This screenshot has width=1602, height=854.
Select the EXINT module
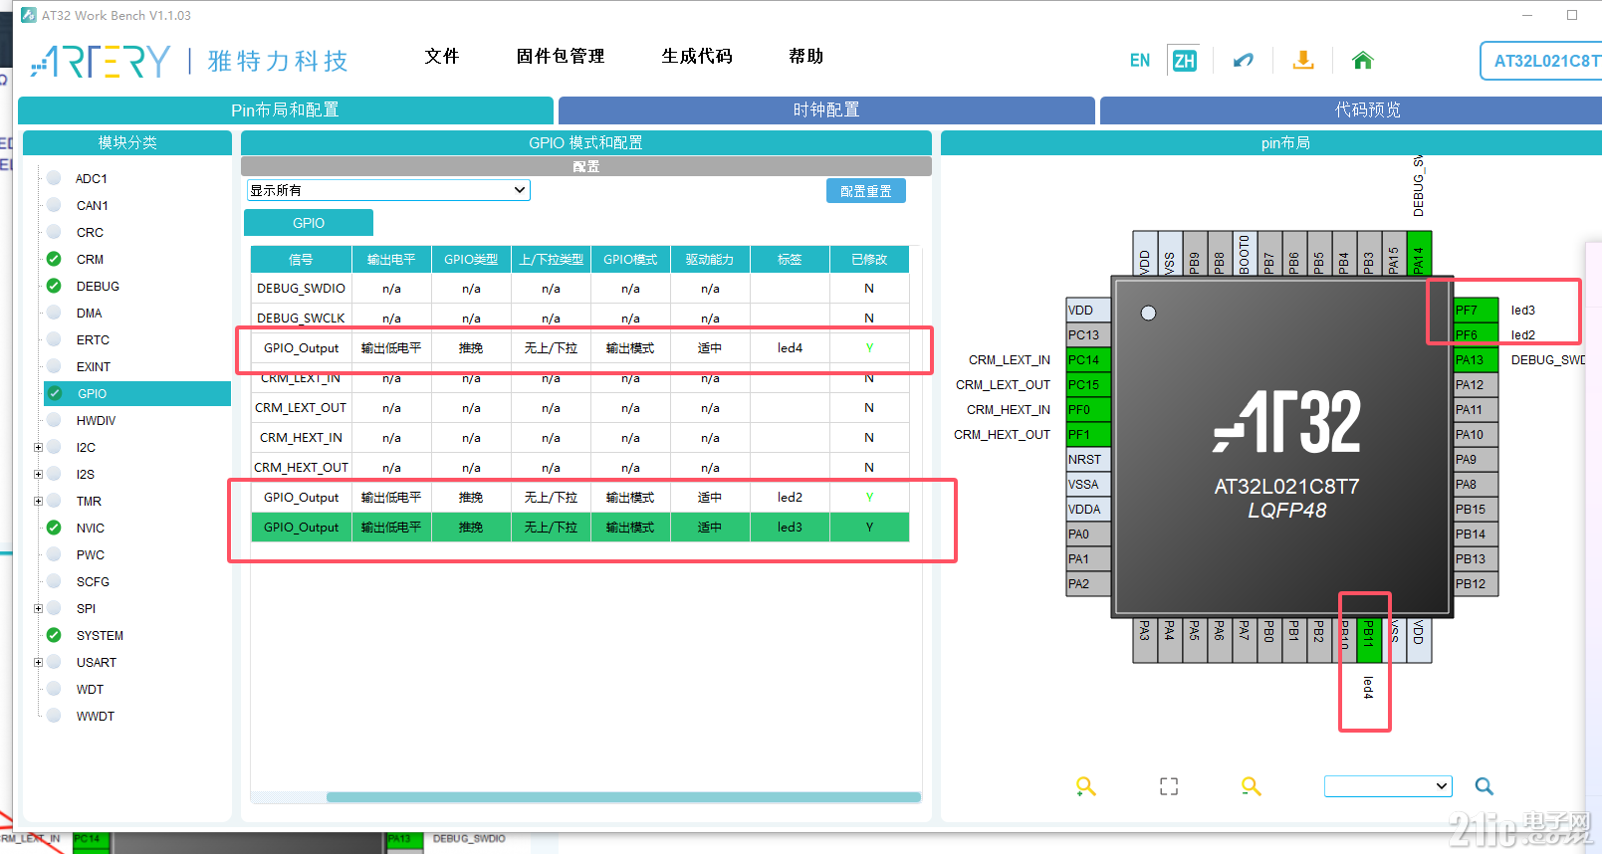pyautogui.click(x=94, y=366)
